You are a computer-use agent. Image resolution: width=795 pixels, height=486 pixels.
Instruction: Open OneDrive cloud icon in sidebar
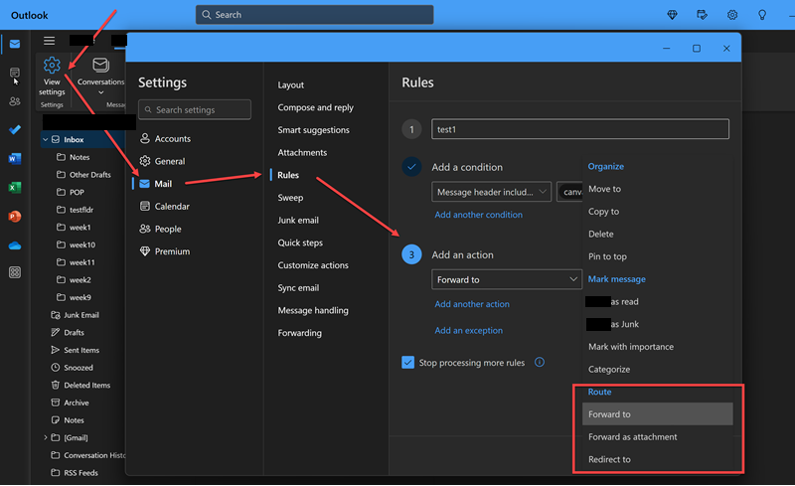[15, 245]
